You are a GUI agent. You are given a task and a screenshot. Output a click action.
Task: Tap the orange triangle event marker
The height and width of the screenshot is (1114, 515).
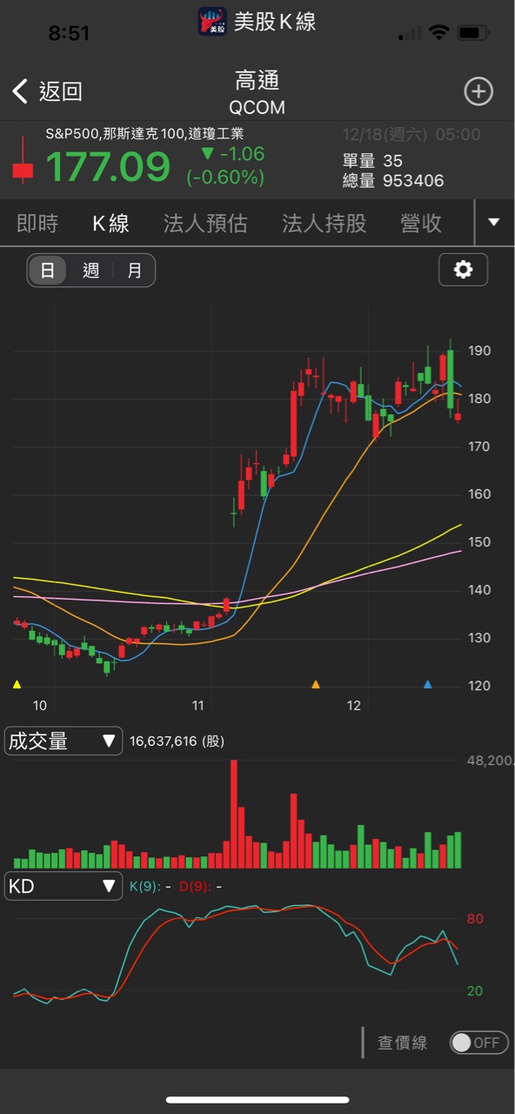(316, 685)
